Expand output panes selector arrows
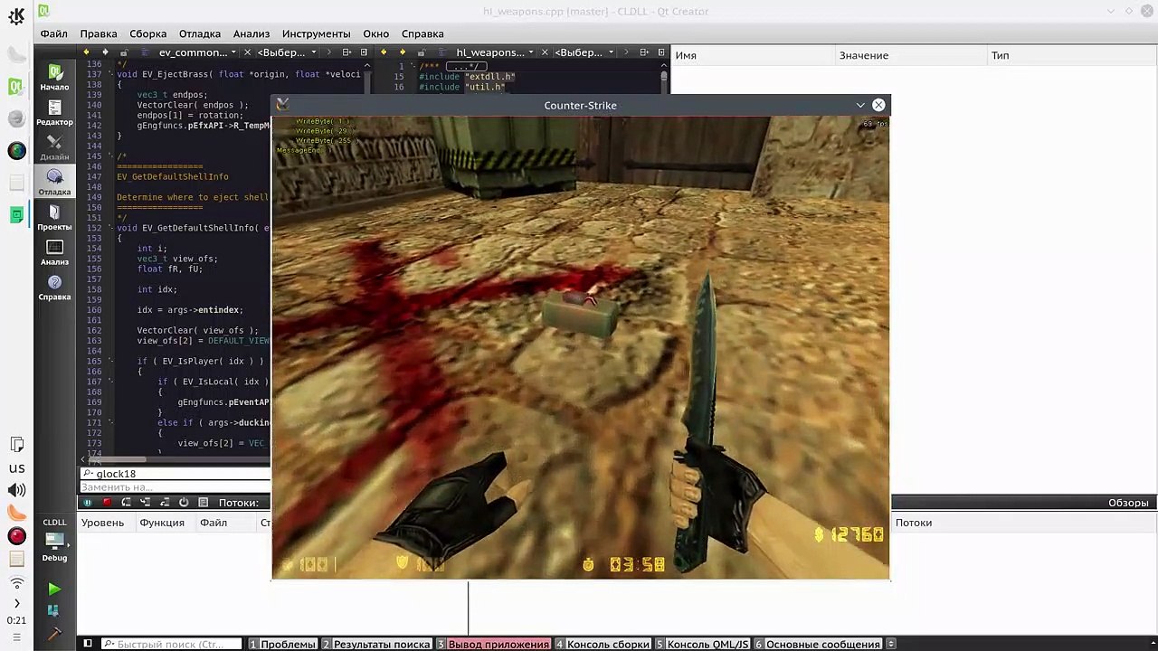The width and height of the screenshot is (1158, 651). coord(891,644)
